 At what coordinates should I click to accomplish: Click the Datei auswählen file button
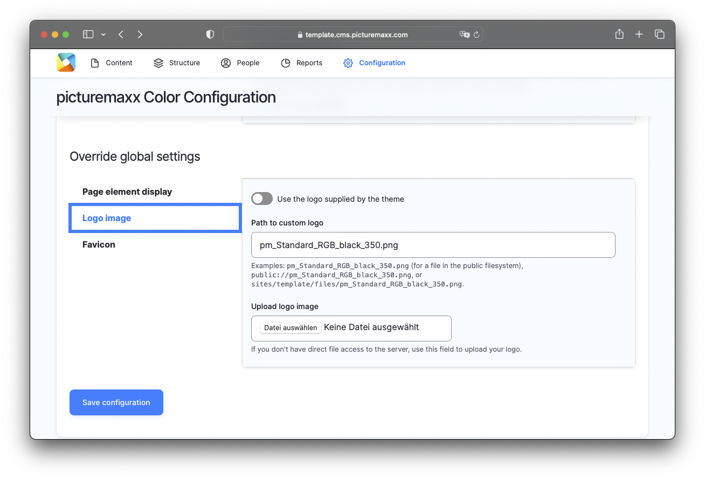pos(291,327)
